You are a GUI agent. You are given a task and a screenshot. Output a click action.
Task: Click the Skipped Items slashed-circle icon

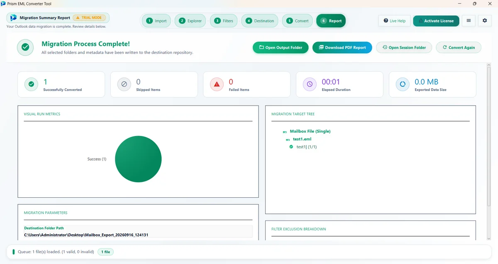point(124,85)
